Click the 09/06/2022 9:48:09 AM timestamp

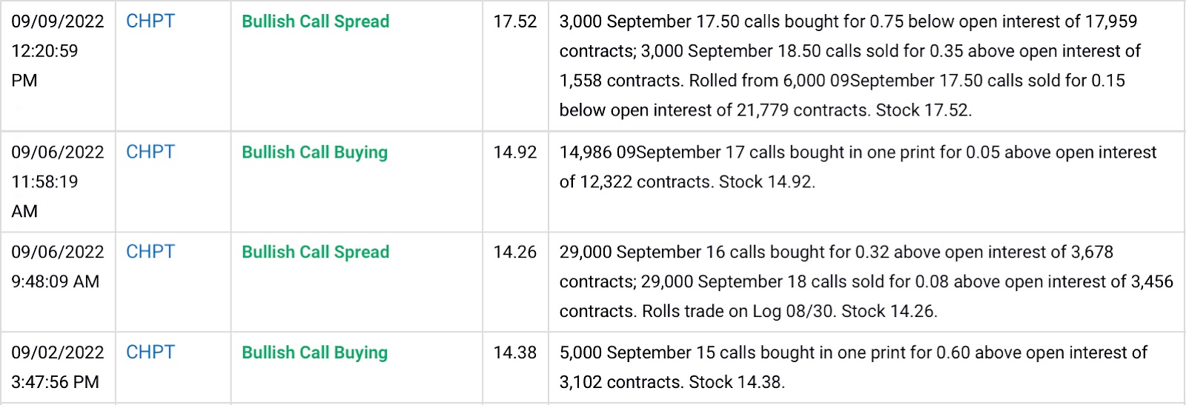click(57, 267)
